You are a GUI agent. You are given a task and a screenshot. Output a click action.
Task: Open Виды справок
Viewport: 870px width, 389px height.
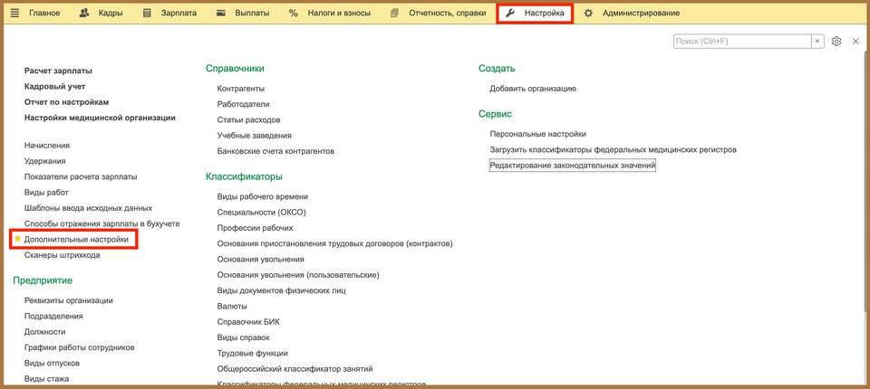click(x=244, y=337)
